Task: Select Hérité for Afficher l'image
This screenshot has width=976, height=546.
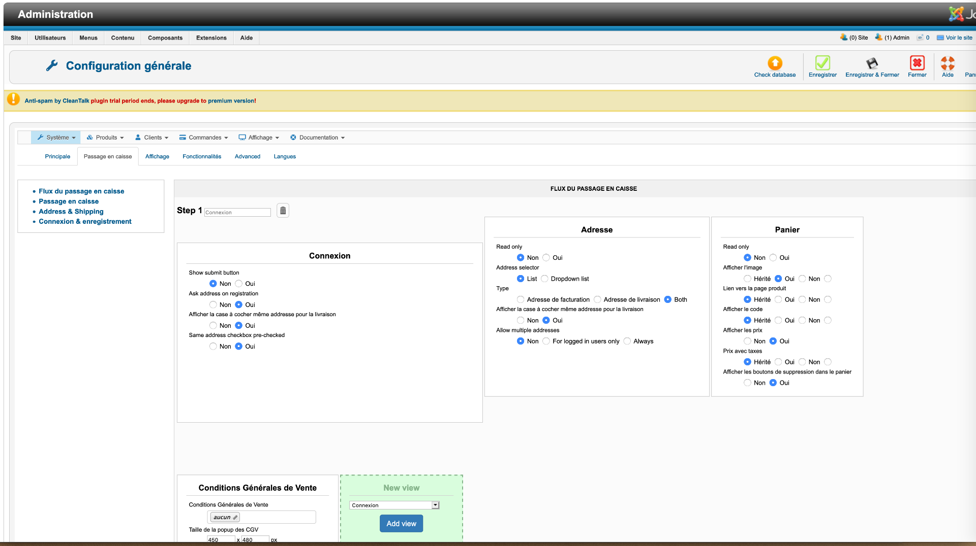Action: pyautogui.click(x=747, y=279)
